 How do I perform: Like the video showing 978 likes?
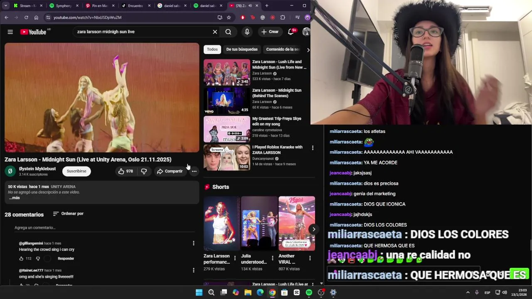coord(126,171)
